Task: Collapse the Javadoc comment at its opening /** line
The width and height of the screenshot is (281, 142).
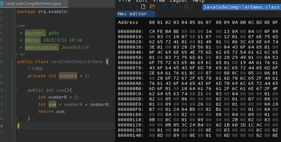Action: pyautogui.click(x=15, y=26)
